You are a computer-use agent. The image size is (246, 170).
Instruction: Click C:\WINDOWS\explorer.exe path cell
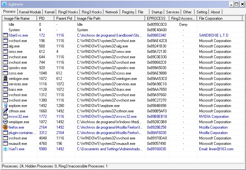98,106
